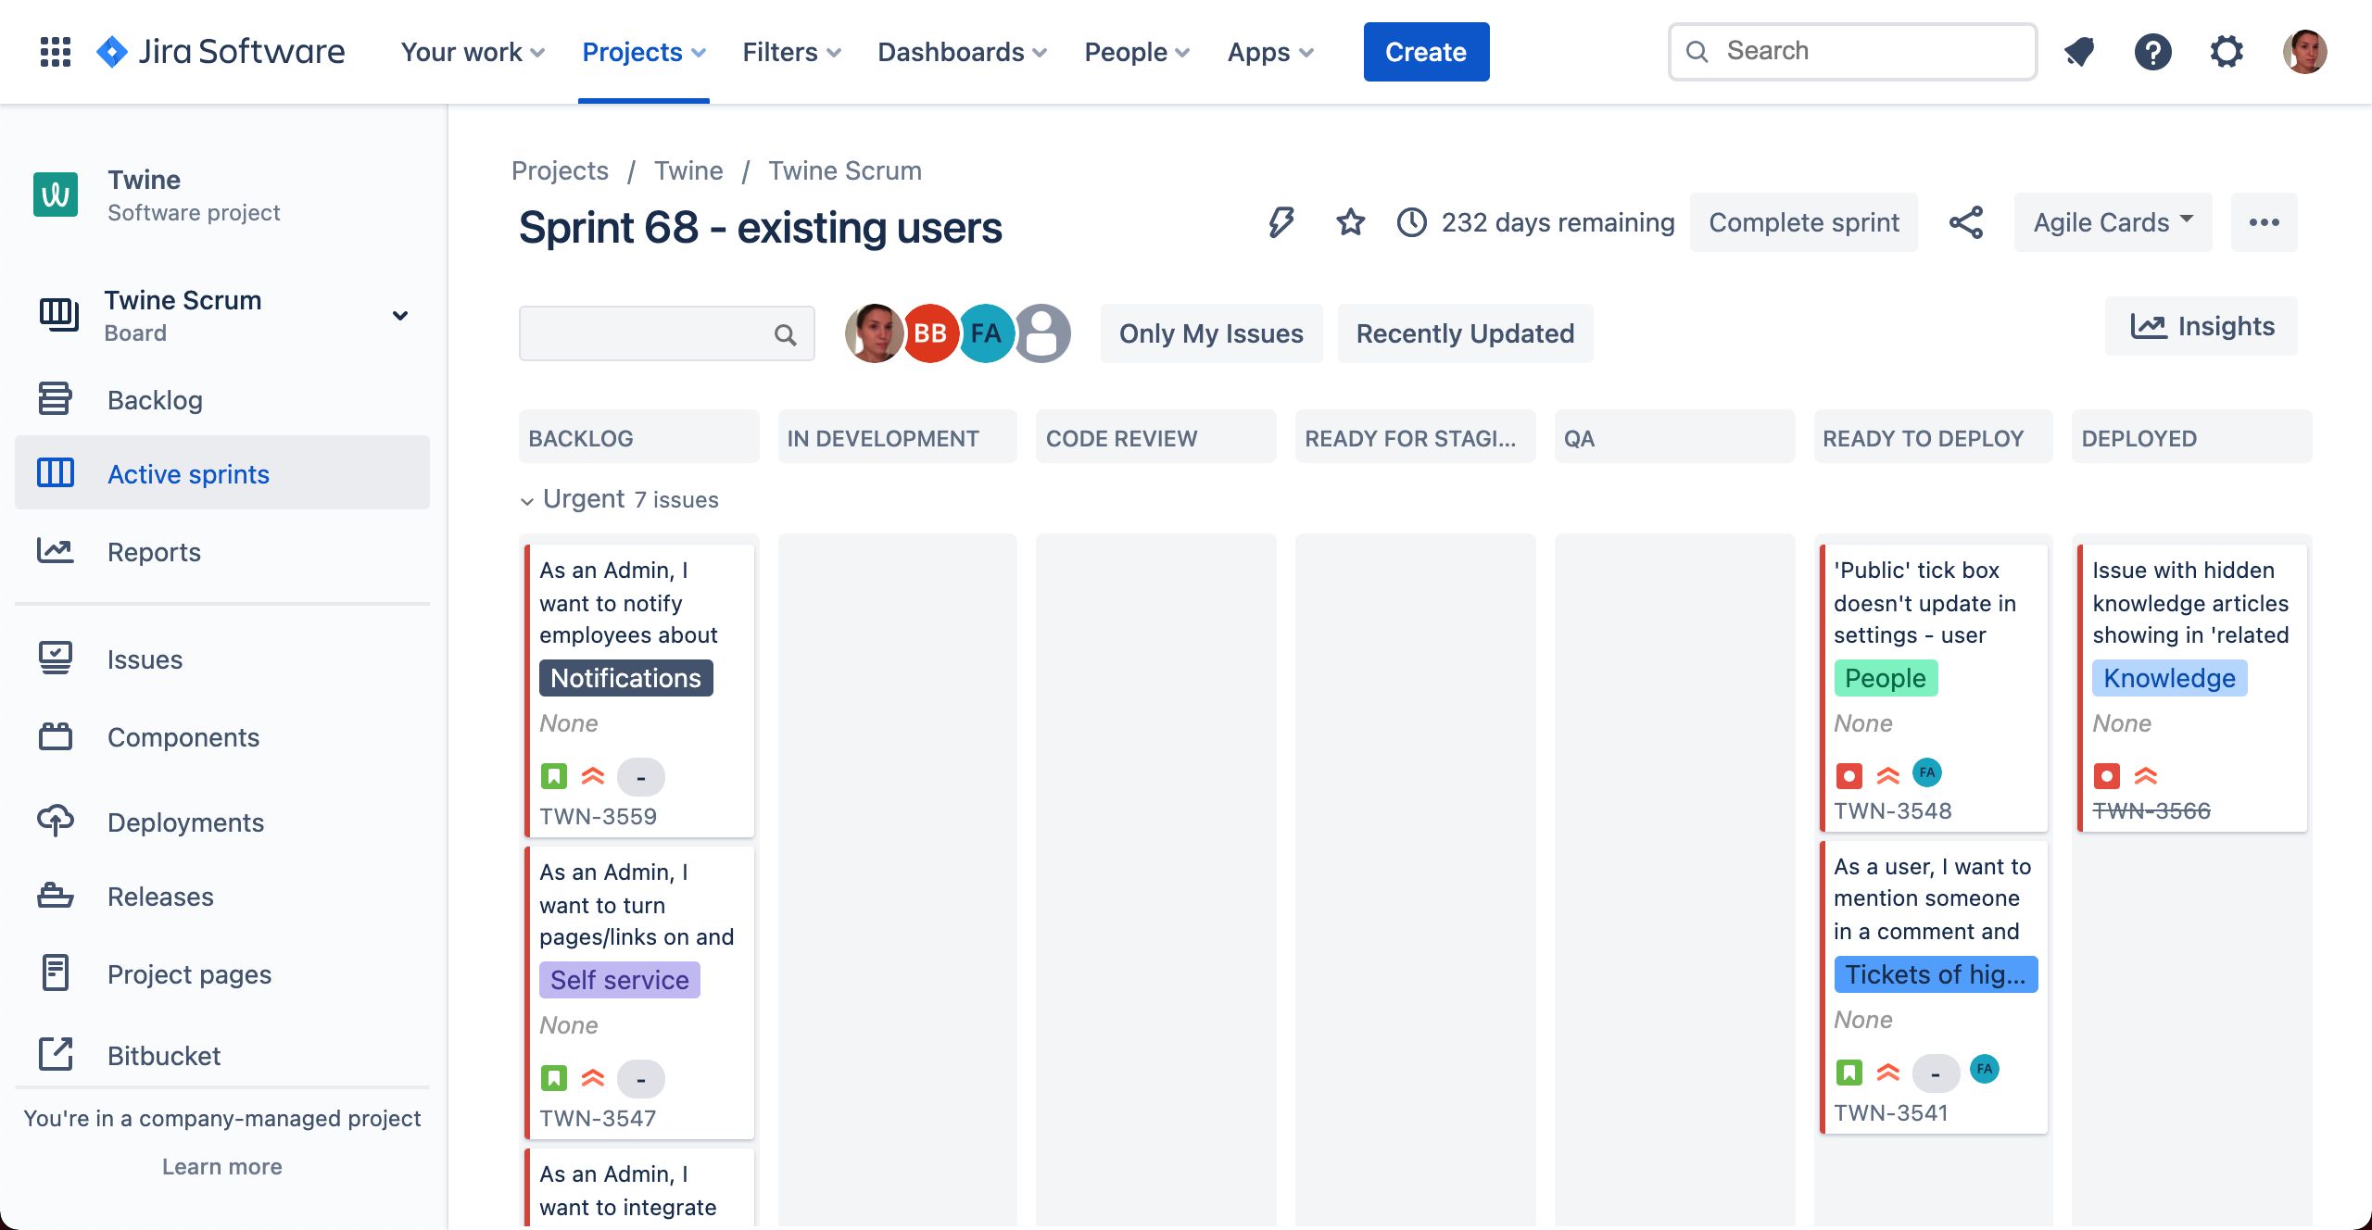Click Only My Issues toggle button
Image resolution: width=2372 pixels, height=1230 pixels.
point(1209,333)
